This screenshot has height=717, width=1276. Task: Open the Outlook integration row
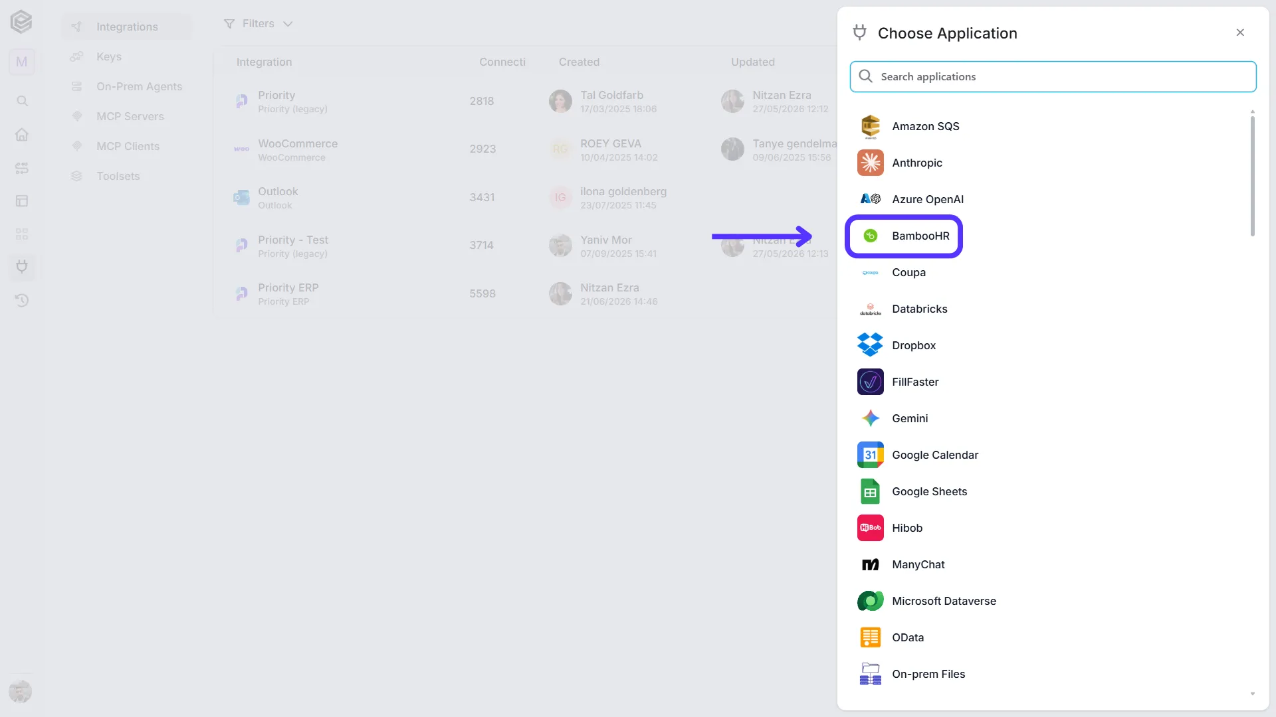click(525, 198)
